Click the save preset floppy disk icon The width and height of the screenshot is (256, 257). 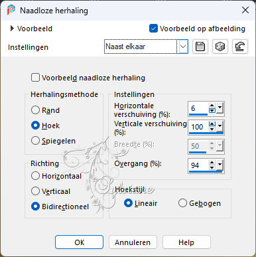coord(200,46)
